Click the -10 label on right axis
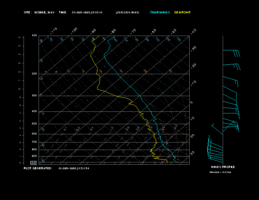259x200 pixels. (194, 83)
